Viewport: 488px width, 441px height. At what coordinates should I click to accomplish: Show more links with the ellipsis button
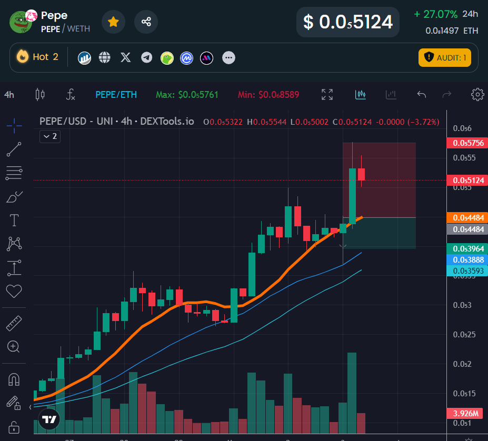pos(229,58)
